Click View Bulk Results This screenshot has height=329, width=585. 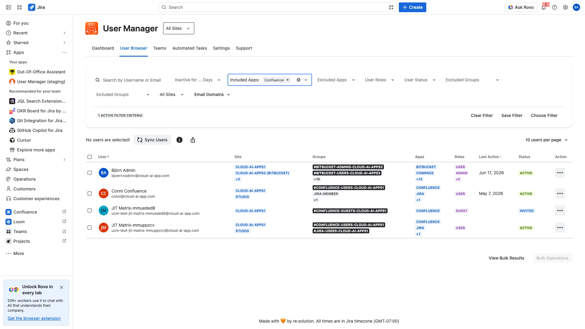point(506,258)
